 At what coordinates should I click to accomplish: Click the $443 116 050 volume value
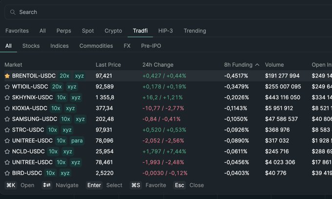tap(283, 97)
